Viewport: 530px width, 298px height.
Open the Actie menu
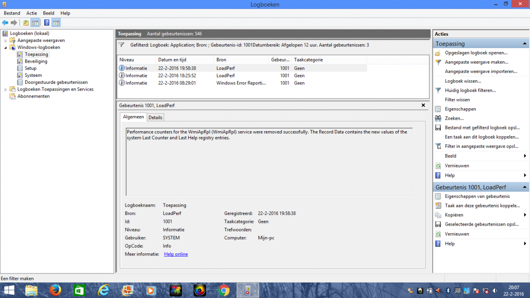pos(31,13)
